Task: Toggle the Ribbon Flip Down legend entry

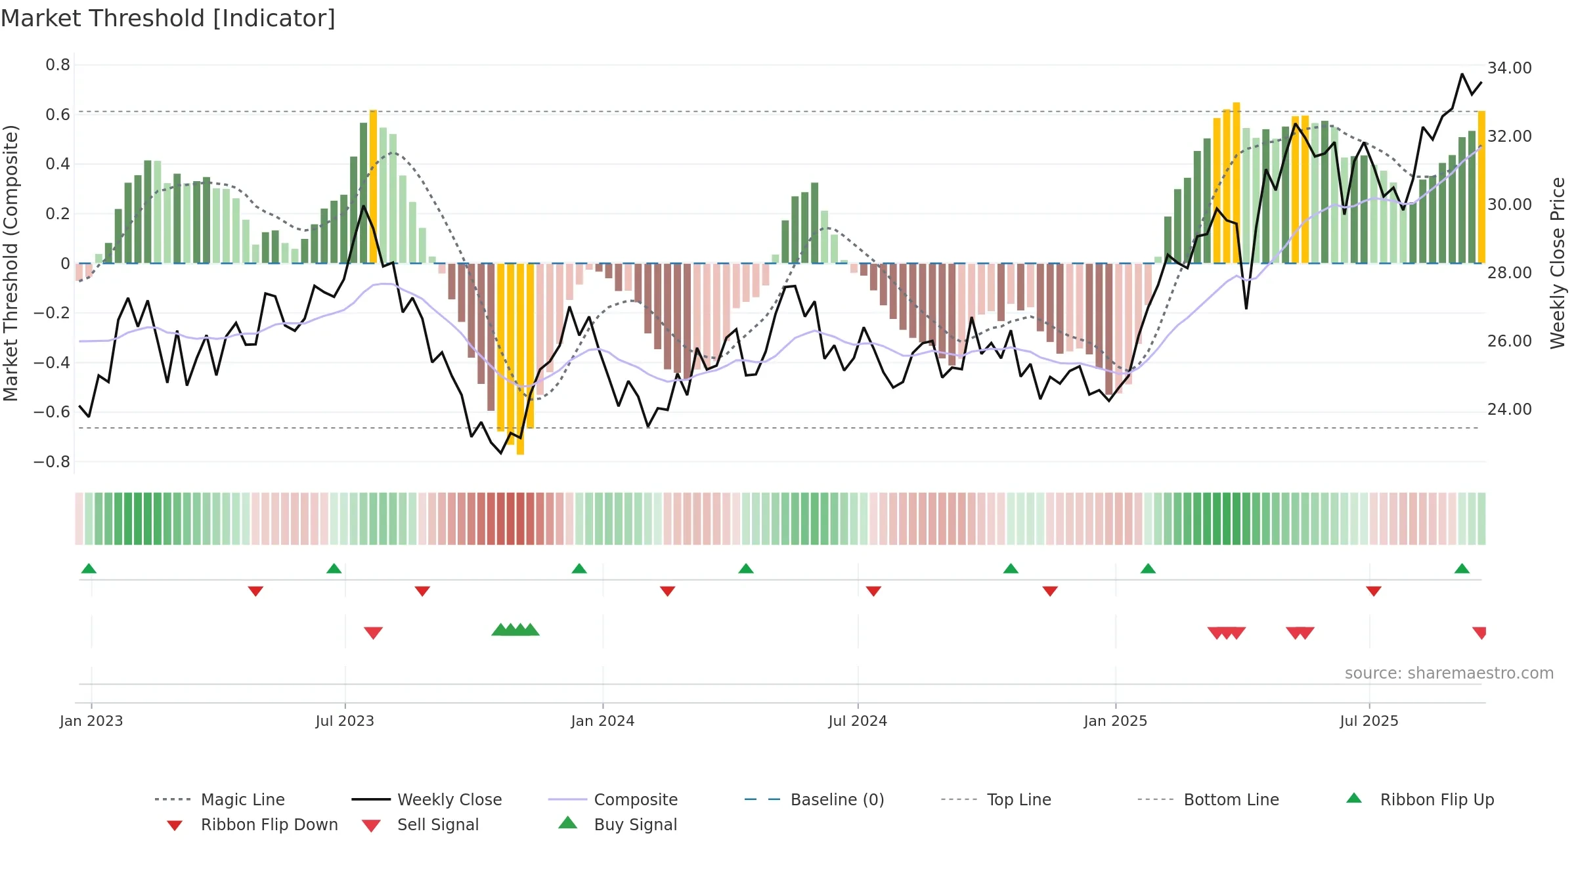Action: [x=252, y=824]
